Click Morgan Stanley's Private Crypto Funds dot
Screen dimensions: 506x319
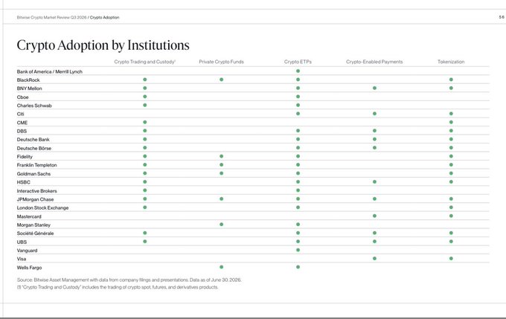pos(222,224)
